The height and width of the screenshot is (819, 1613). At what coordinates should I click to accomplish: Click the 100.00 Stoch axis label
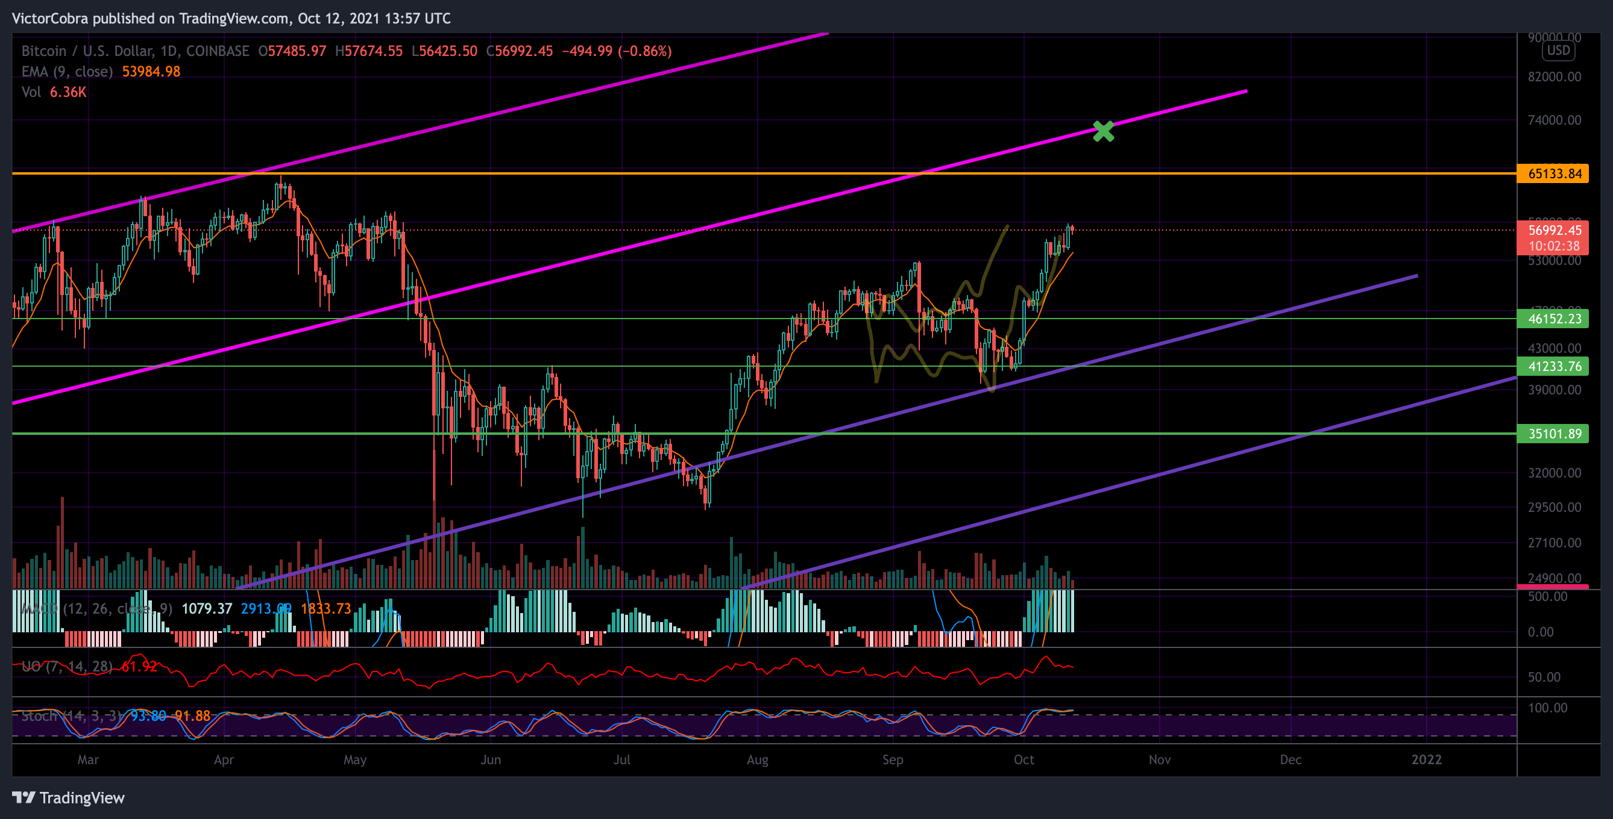point(1547,708)
